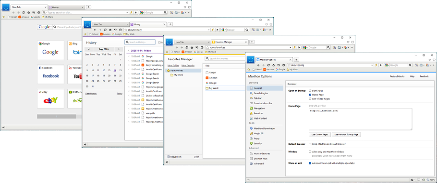Open eBay quick access thumbnail
Image resolution: width=437 pixels, height=183 pixels.
click(x=50, y=98)
